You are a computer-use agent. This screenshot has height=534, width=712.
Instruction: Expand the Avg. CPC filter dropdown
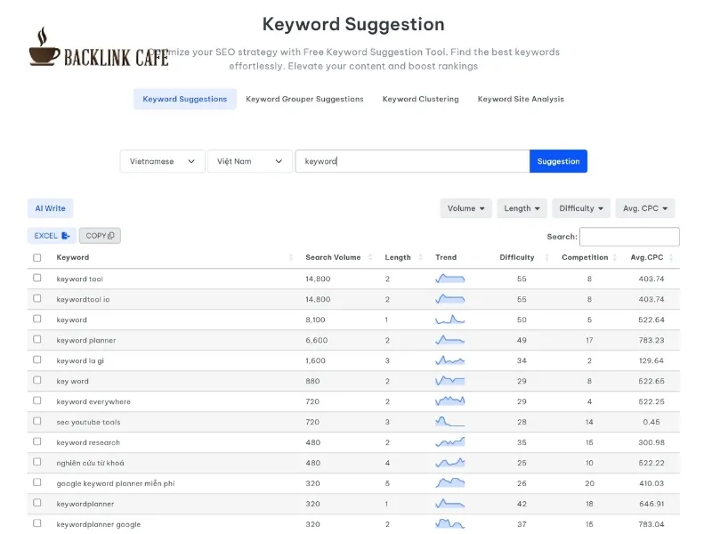[645, 208]
